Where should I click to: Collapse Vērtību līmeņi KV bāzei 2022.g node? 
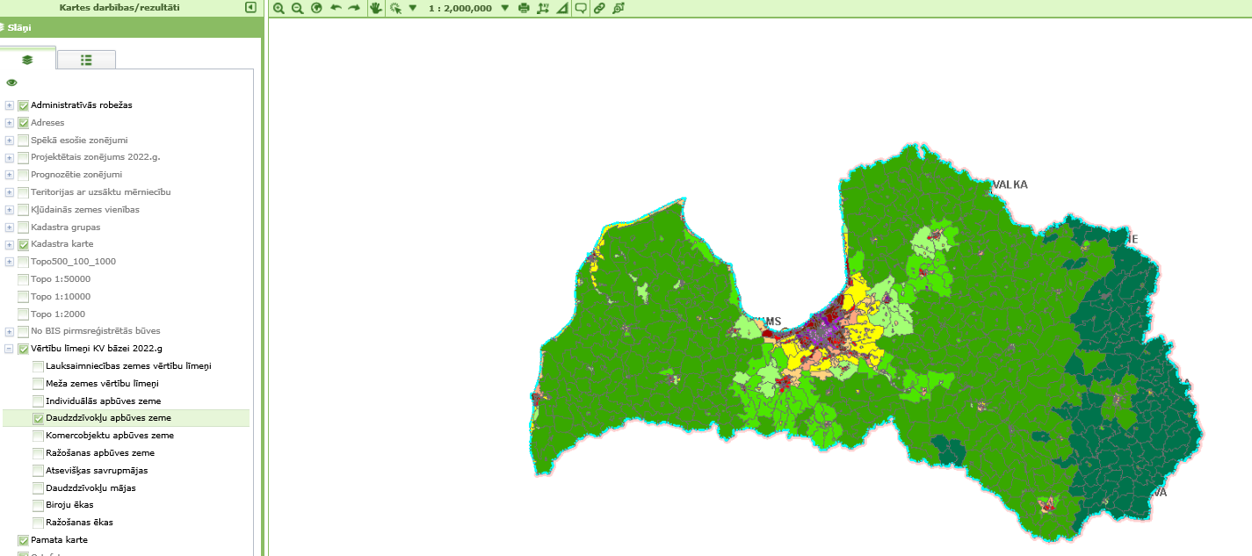point(10,349)
